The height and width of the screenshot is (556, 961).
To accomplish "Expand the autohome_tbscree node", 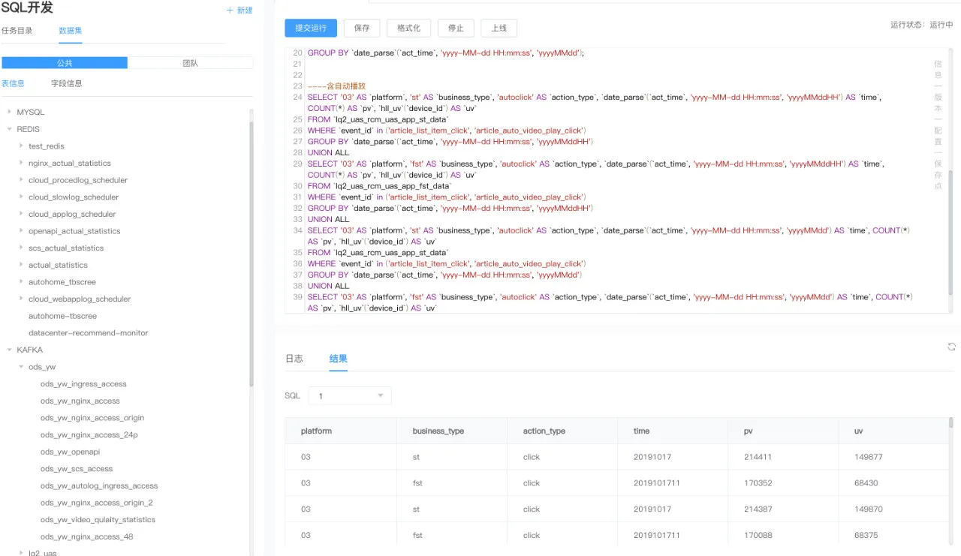I will pyautogui.click(x=21, y=282).
